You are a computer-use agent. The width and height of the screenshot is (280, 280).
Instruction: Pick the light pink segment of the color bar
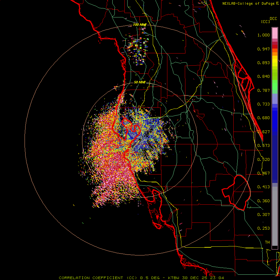pyautogui.click(x=275, y=33)
